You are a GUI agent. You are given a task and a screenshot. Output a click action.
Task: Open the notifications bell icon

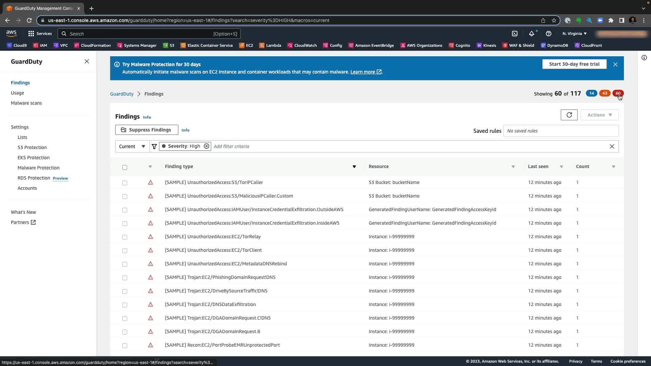click(x=531, y=34)
